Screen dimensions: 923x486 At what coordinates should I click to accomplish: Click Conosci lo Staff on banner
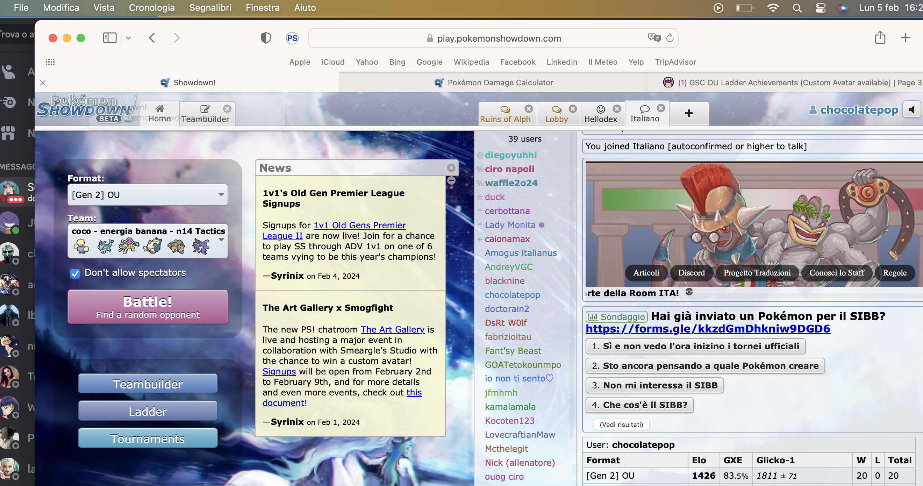(836, 273)
